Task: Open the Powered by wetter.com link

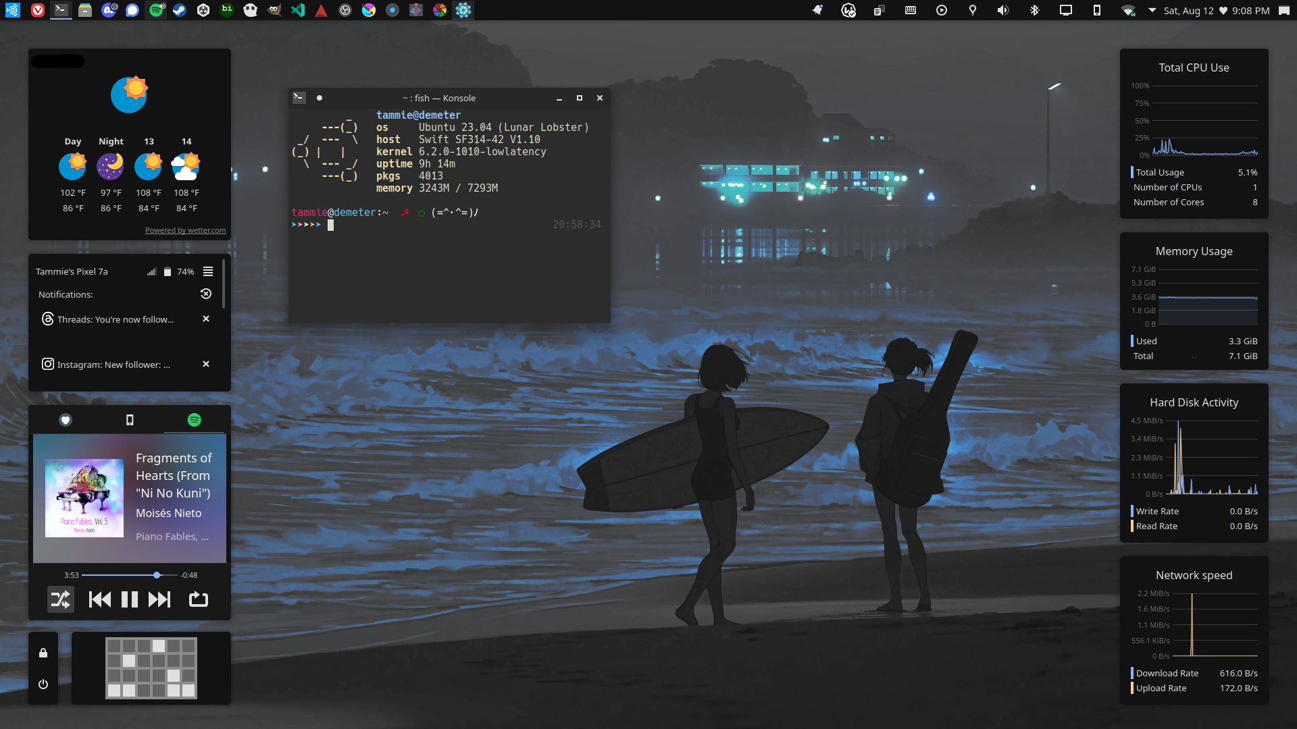Action: 186,230
